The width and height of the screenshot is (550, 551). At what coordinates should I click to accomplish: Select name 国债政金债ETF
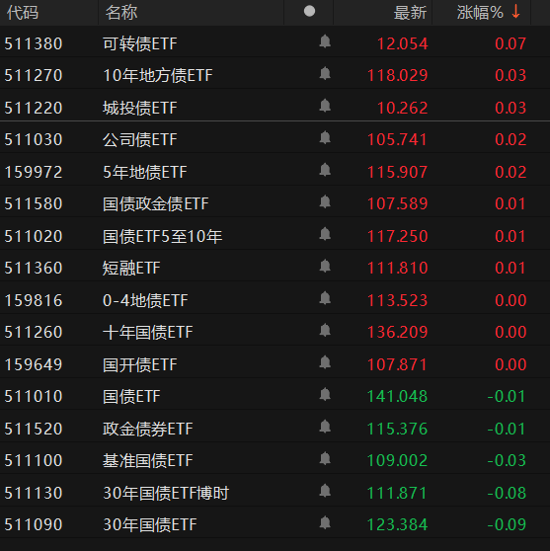point(156,204)
